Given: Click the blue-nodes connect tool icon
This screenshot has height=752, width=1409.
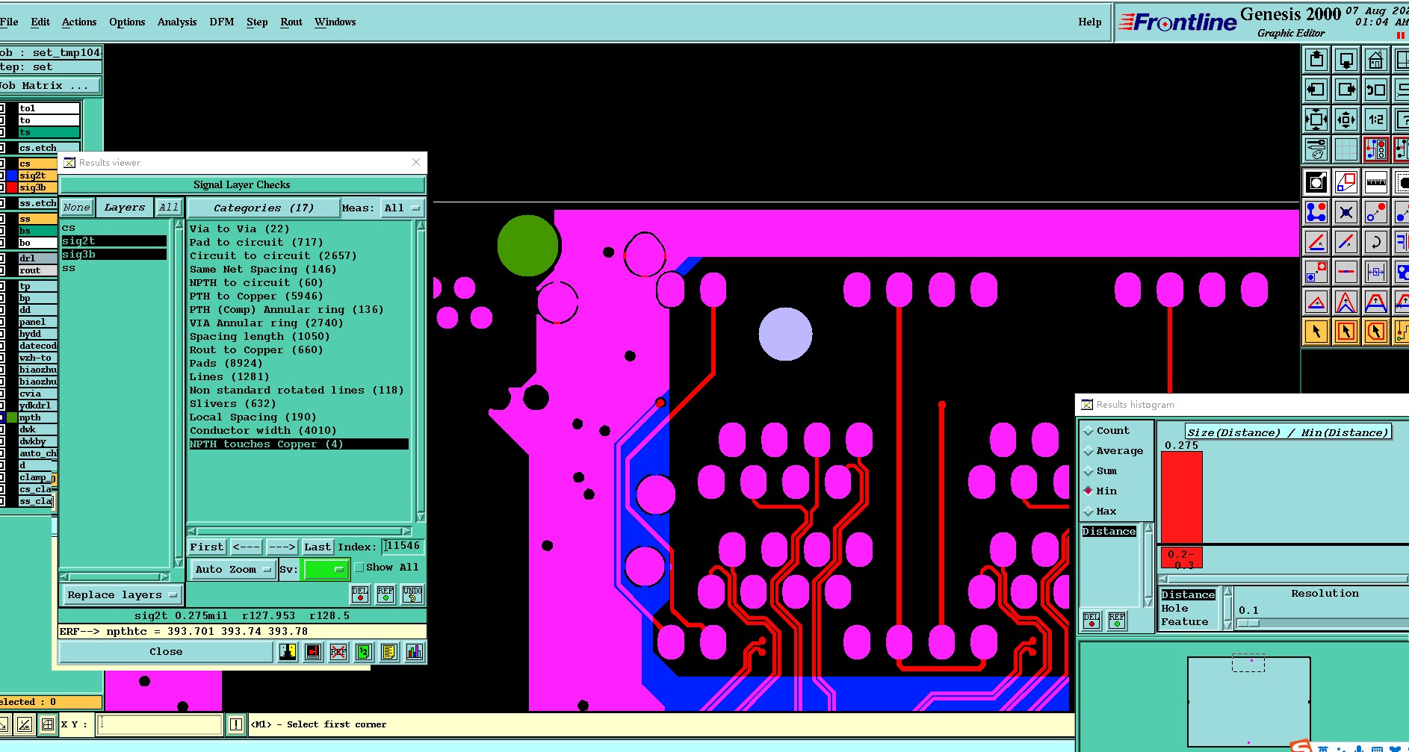Looking at the screenshot, I should point(1316,212).
